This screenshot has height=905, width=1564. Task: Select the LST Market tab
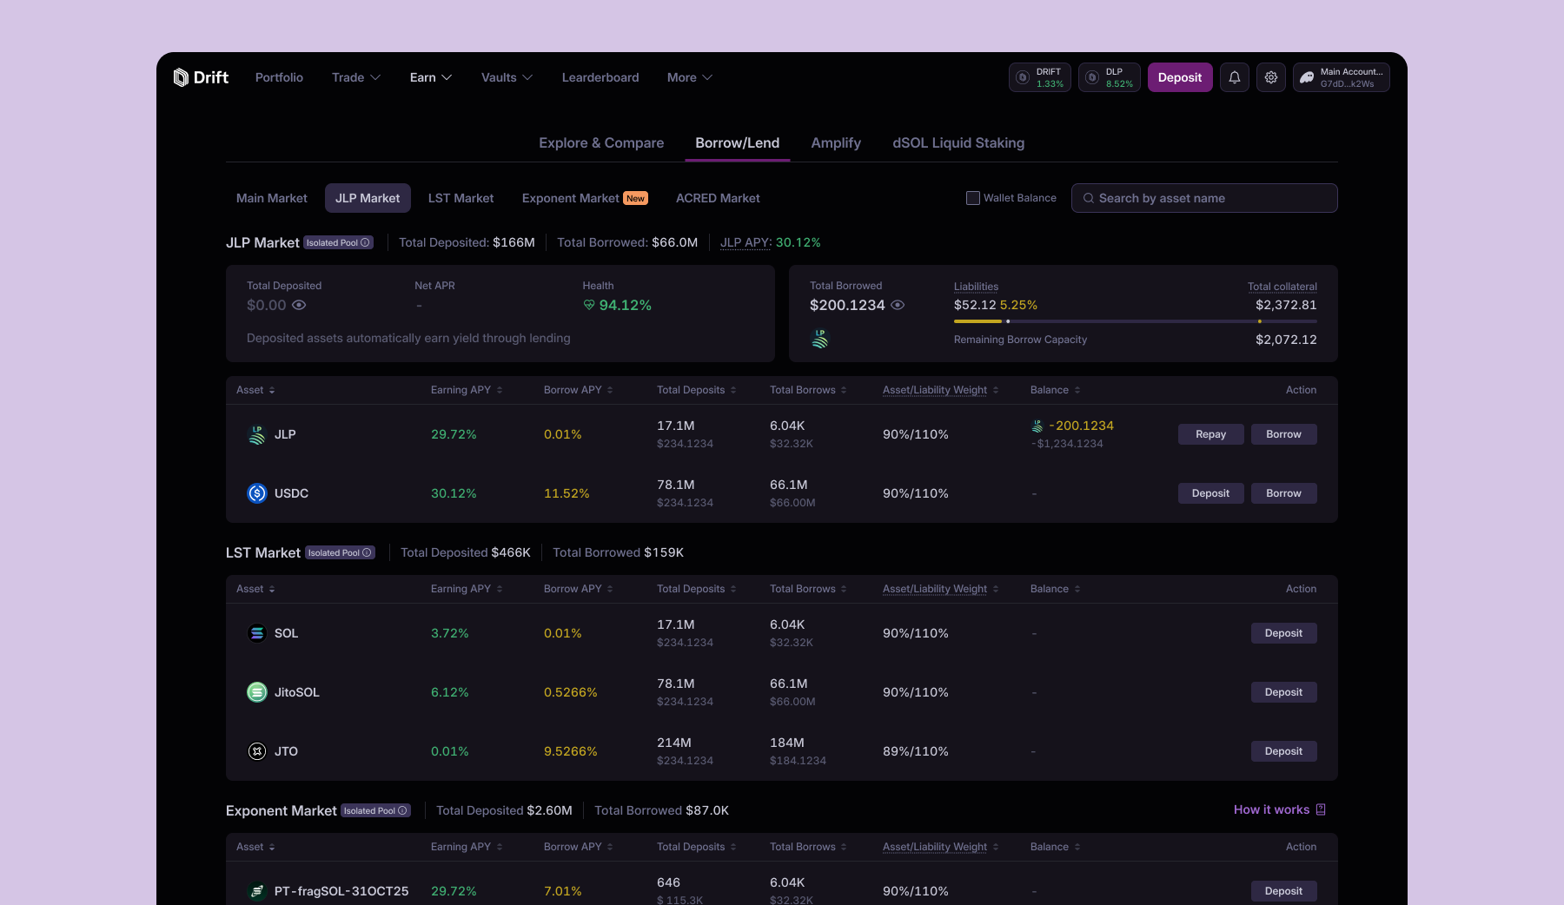point(461,198)
